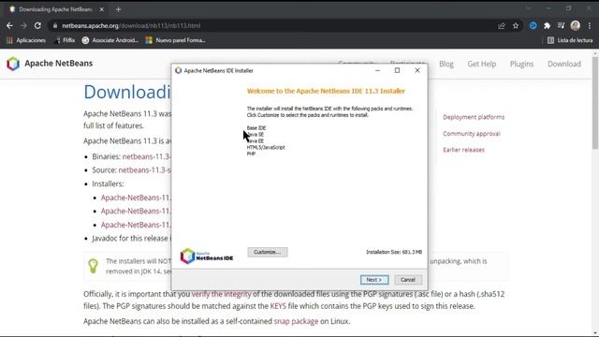Click the share page icon
The image size is (599, 337).
[502, 25]
